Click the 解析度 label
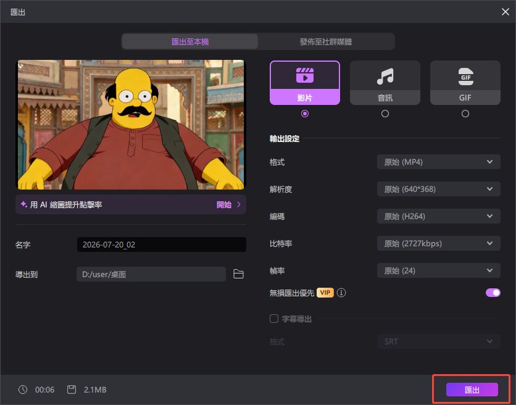This screenshot has height=405, width=516. [x=281, y=190]
